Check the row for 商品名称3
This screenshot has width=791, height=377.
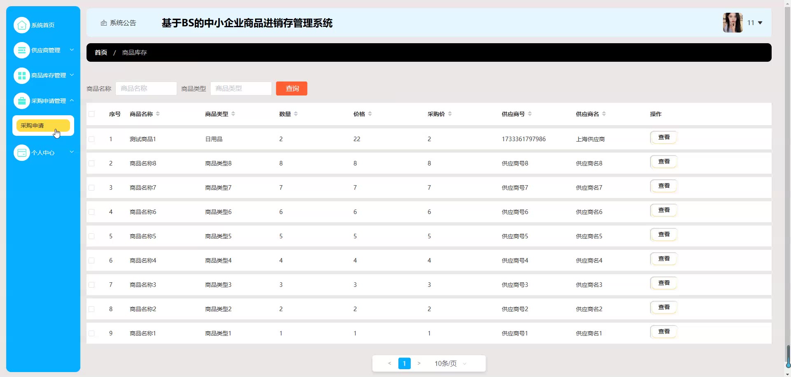tap(91, 285)
